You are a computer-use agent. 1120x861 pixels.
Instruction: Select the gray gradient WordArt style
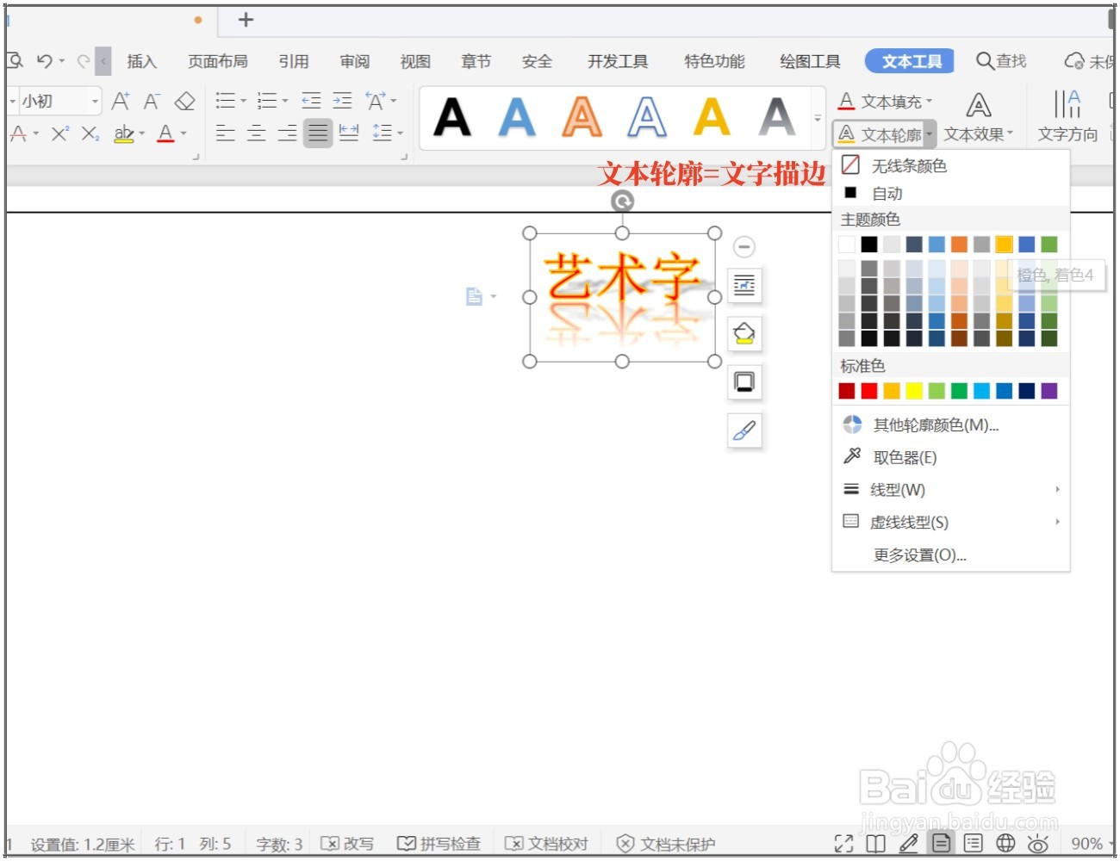tap(777, 118)
